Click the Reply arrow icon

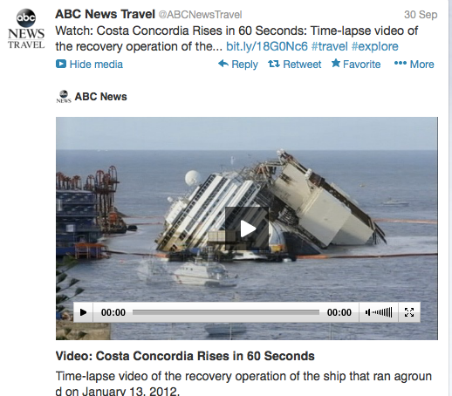(223, 64)
